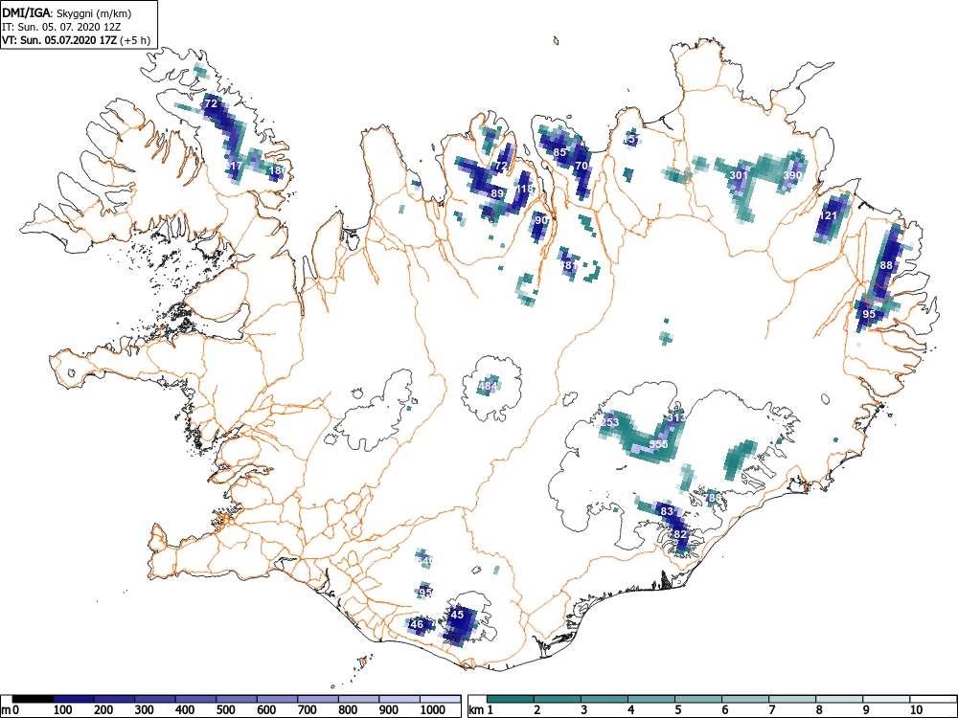Click the 95 value near the eastern fjords

[869, 314]
